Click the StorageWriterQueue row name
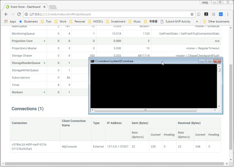The height and width of the screenshot is (167, 234). pyautogui.click(x=25, y=70)
